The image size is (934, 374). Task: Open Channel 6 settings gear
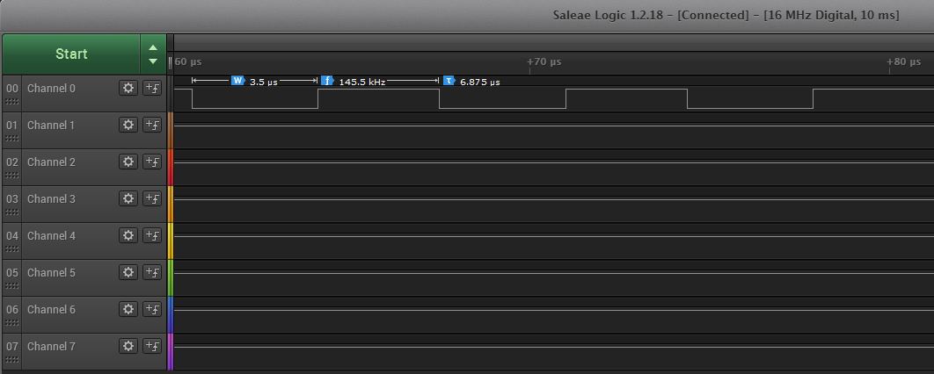pos(128,309)
